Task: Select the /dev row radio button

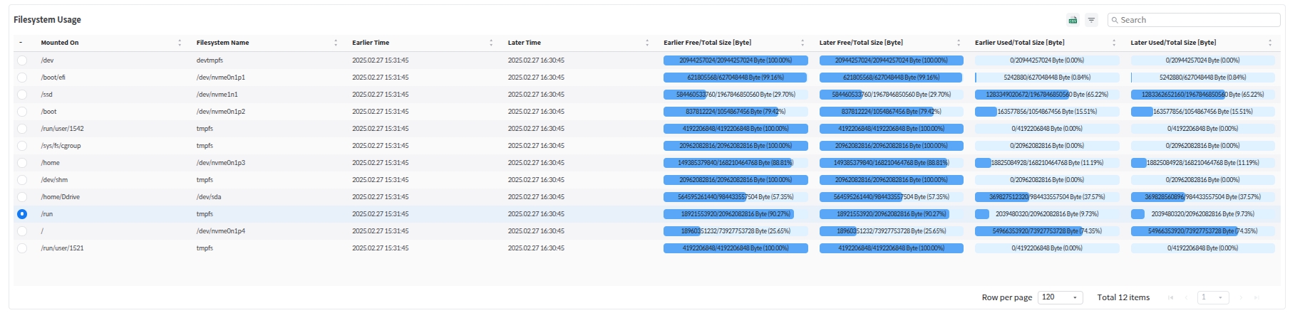Action: coord(22,60)
